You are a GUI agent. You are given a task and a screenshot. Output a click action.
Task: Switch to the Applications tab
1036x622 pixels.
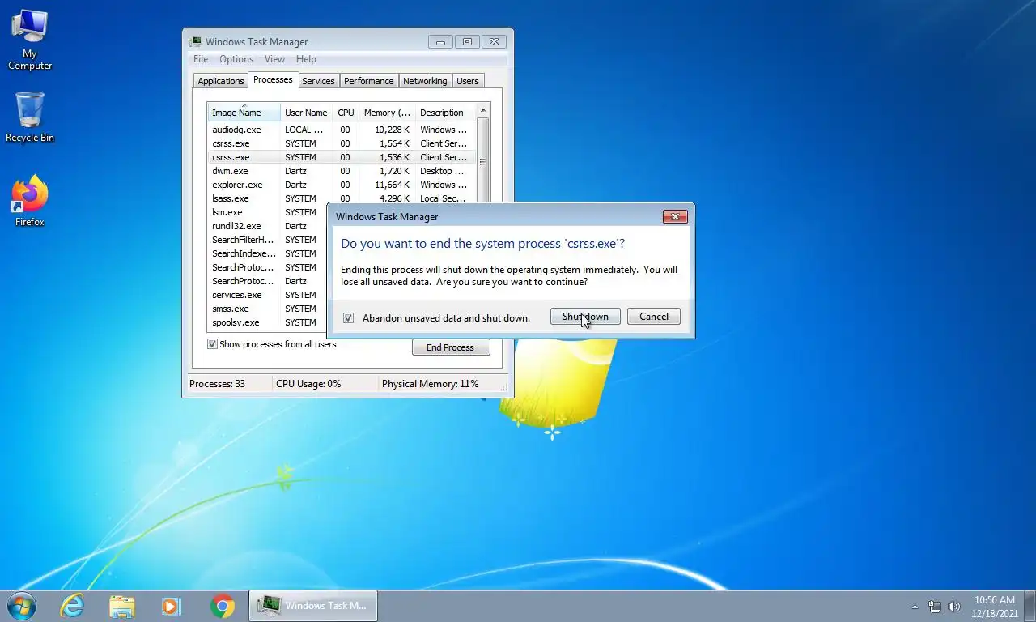tap(221, 81)
